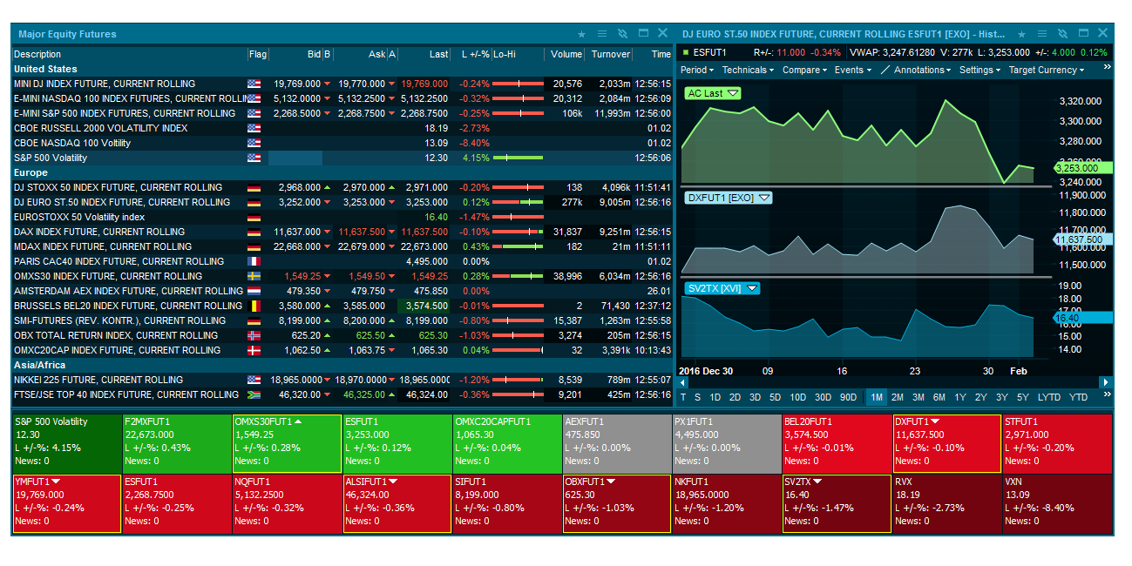The height and width of the screenshot is (566, 1132).
Task: Select the EUROSTOXX 50 Volatility index row
Action: pyautogui.click(x=342, y=217)
